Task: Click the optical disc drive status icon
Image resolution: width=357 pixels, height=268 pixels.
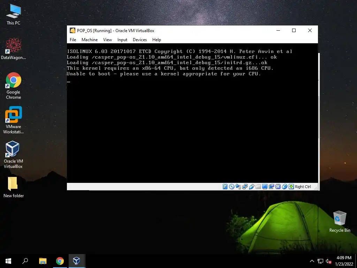Action: click(231, 187)
